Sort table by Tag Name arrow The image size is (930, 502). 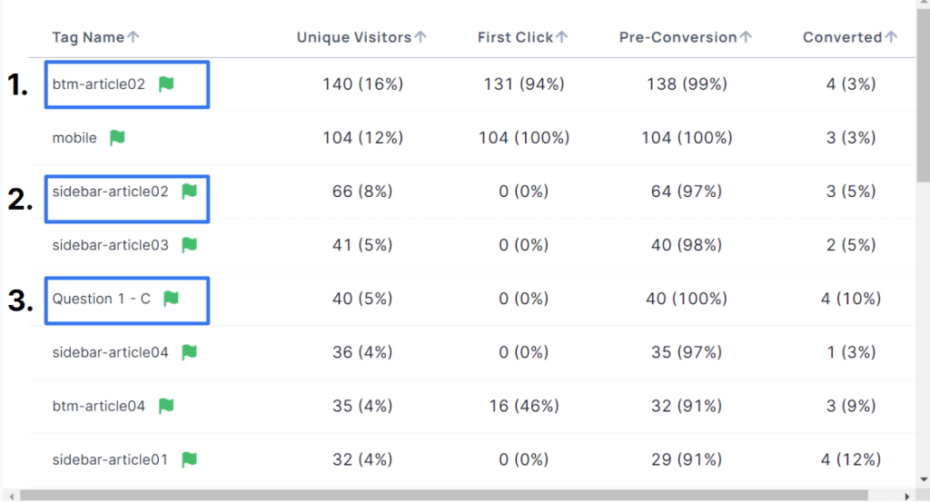coord(134,37)
